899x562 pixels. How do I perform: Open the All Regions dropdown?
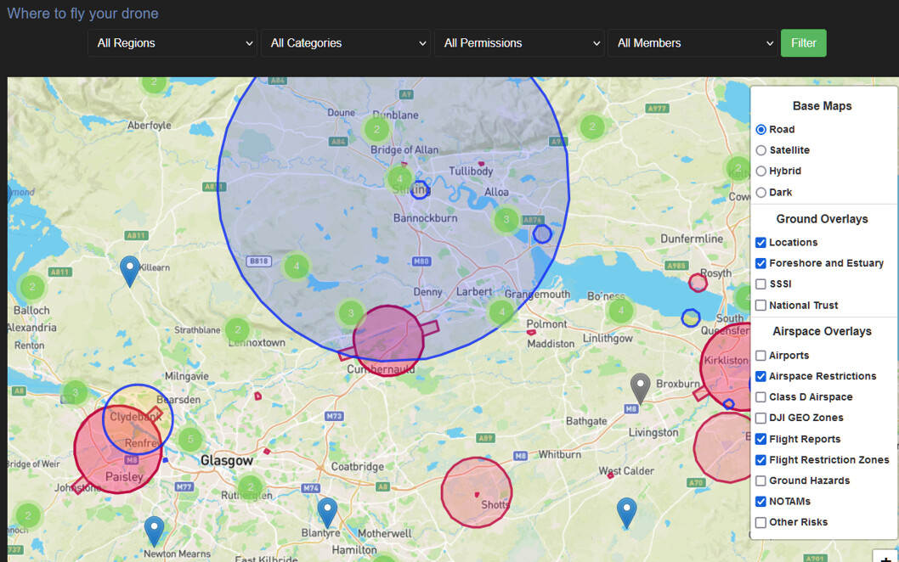172,43
